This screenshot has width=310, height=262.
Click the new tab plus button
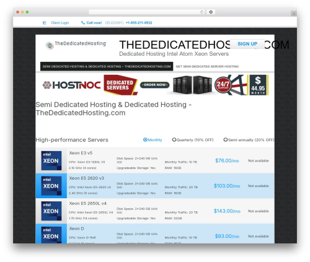coord(294,14)
